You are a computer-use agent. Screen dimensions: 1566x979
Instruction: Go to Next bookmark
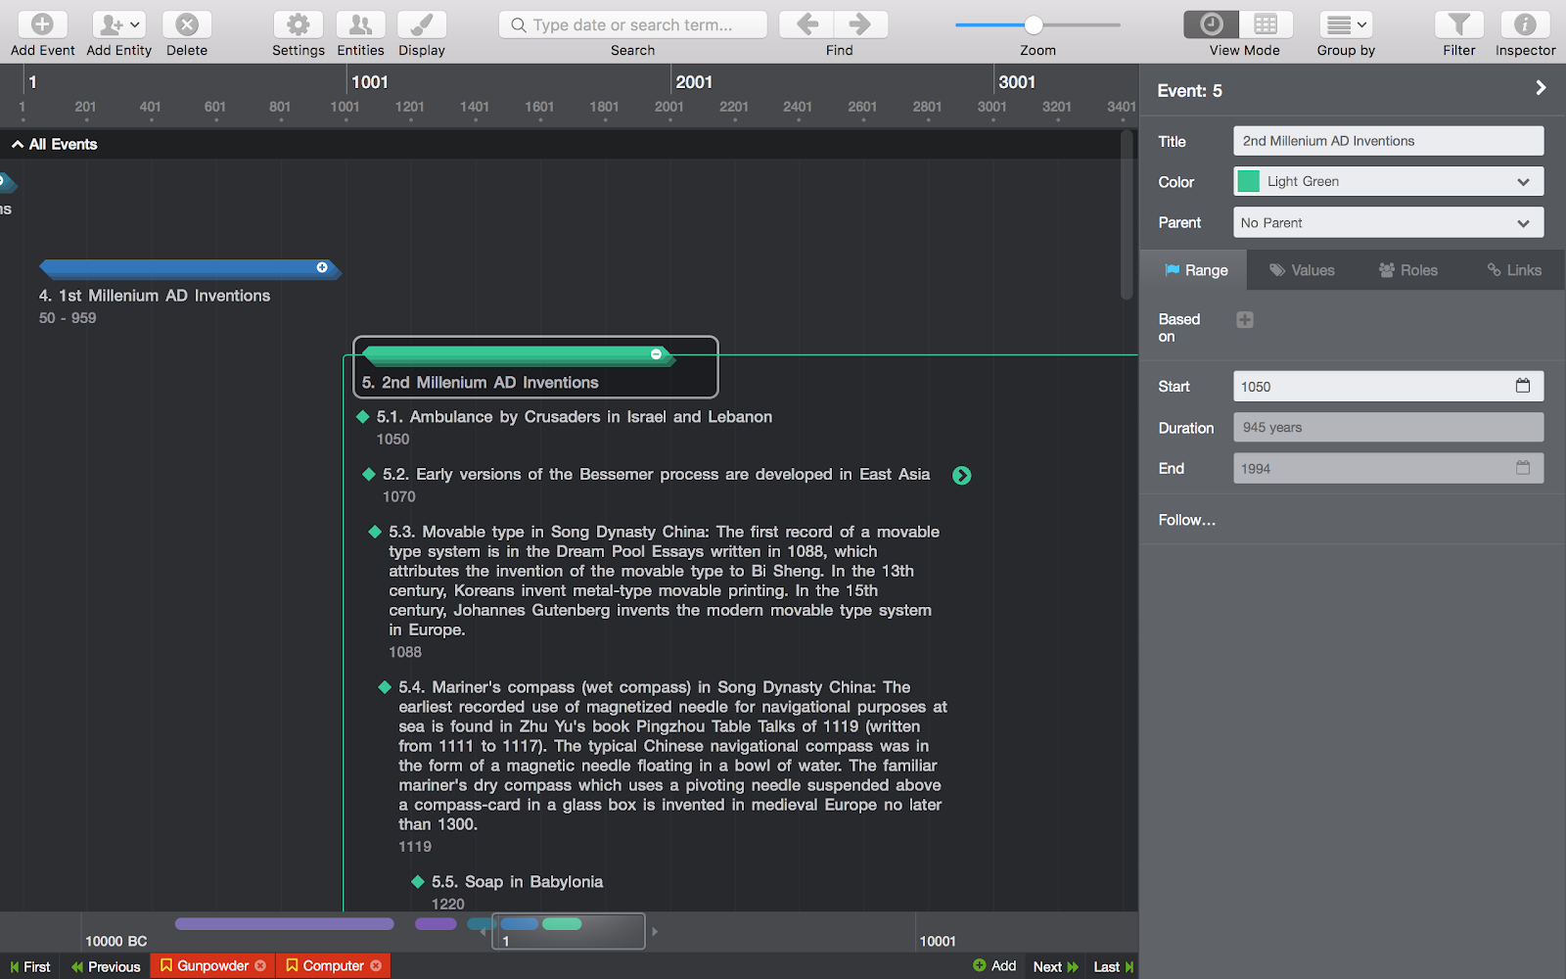click(1055, 966)
